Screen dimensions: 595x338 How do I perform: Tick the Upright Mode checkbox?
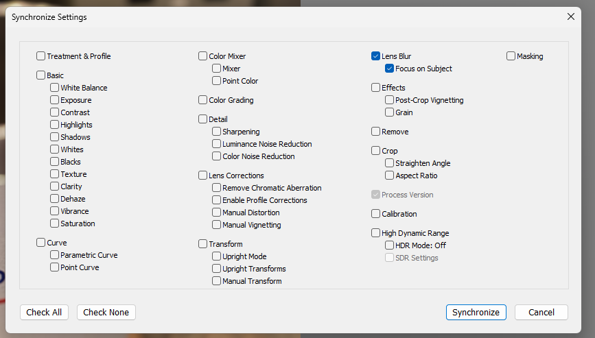pos(216,256)
